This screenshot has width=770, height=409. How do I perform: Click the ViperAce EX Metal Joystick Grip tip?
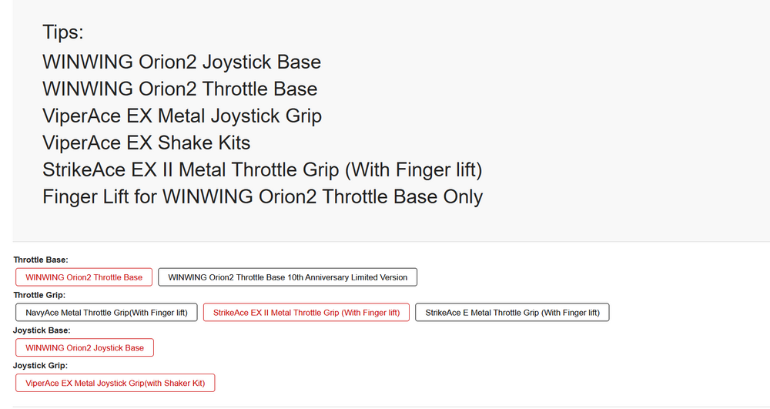(182, 116)
